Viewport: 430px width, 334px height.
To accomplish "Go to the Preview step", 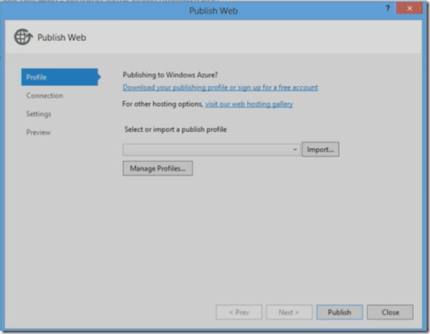I will pyautogui.click(x=39, y=132).
